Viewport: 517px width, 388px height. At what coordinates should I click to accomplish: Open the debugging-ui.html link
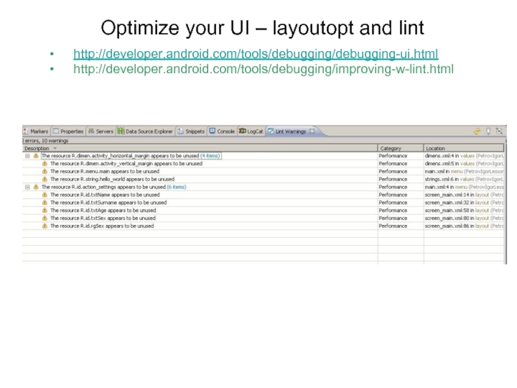(x=256, y=53)
